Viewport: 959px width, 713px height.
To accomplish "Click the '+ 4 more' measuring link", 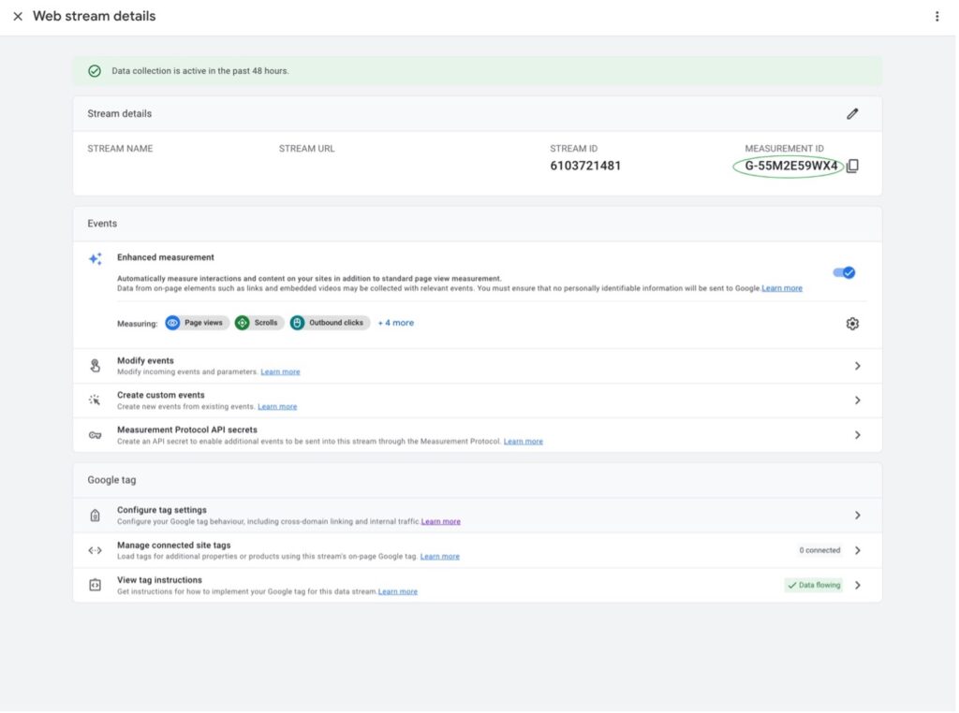I will [x=395, y=323].
